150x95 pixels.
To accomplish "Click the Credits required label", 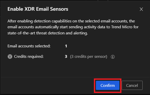I will point(29,57).
